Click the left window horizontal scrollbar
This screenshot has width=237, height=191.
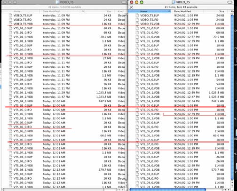[53, 190]
